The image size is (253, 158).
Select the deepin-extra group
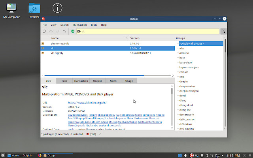pos(187,86)
